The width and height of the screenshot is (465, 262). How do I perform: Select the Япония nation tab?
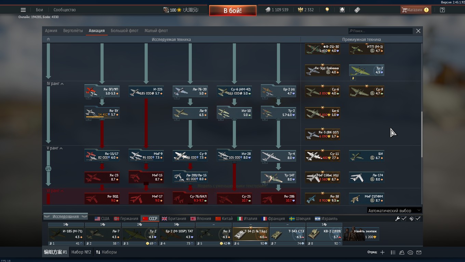tap(201, 219)
